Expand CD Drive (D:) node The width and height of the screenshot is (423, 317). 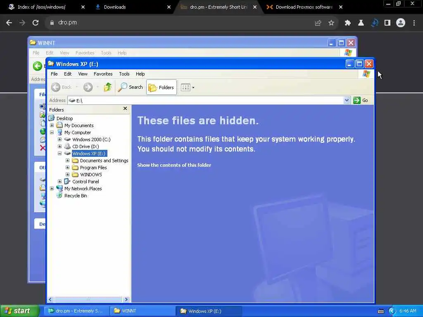point(59,147)
